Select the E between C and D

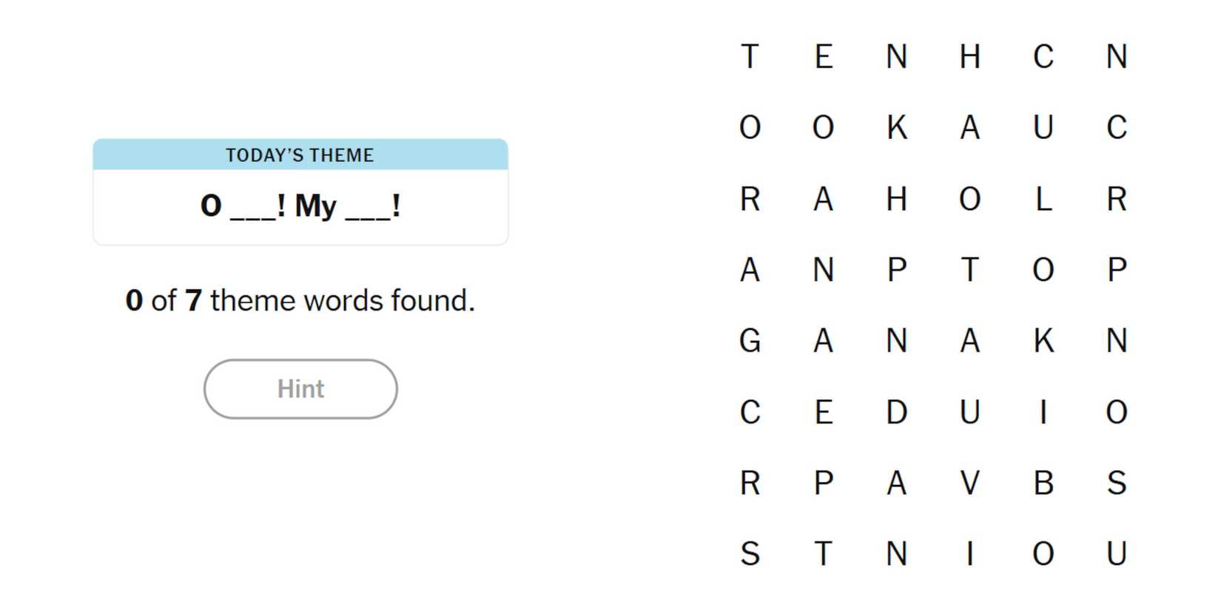point(823,412)
